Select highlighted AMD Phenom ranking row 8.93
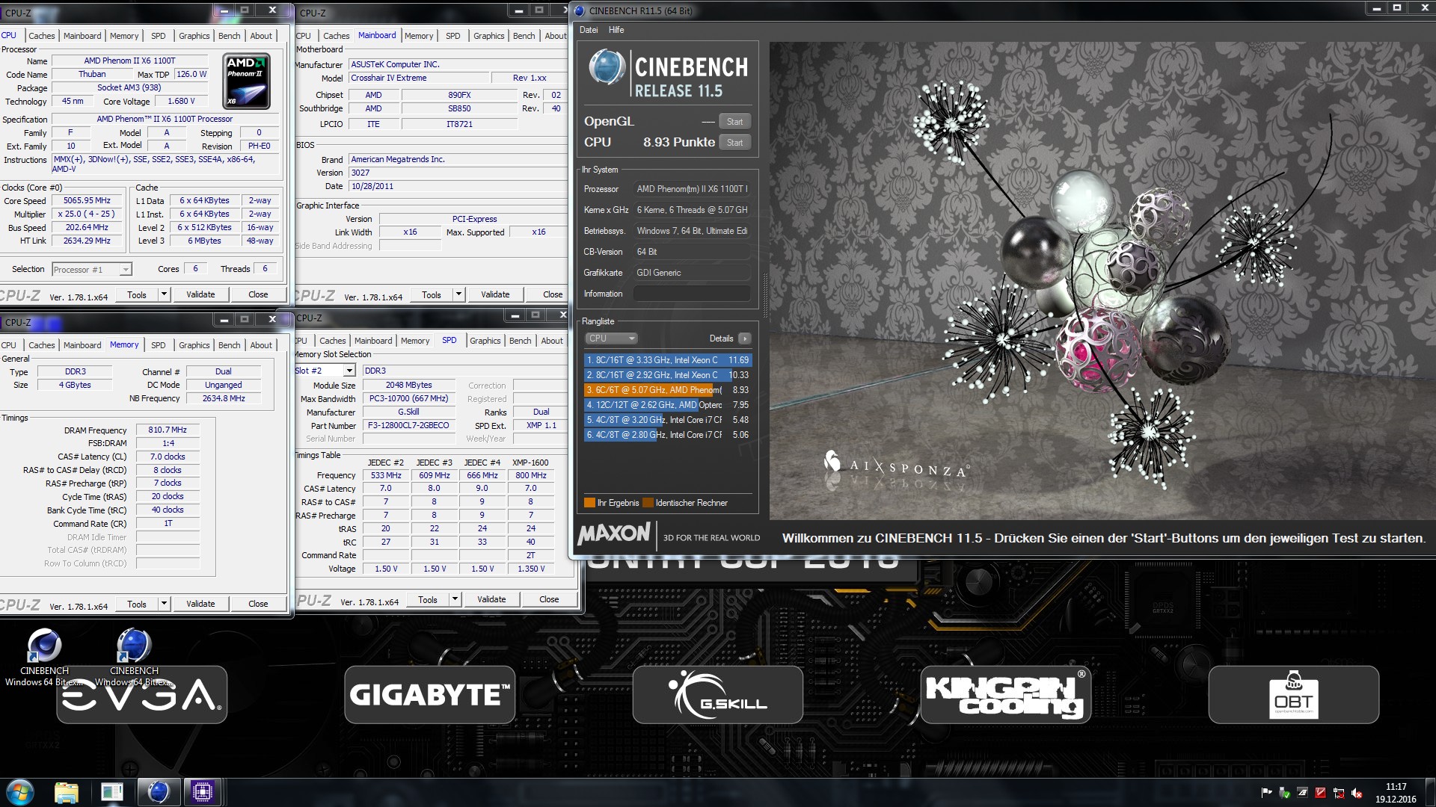The image size is (1436, 807). [667, 390]
